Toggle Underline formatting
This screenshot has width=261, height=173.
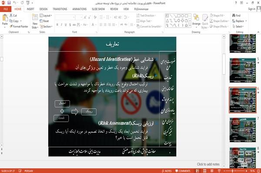(66, 25)
